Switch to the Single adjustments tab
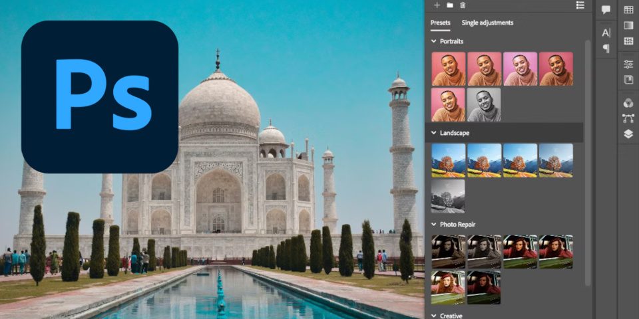This screenshot has height=319, width=639. (x=487, y=23)
